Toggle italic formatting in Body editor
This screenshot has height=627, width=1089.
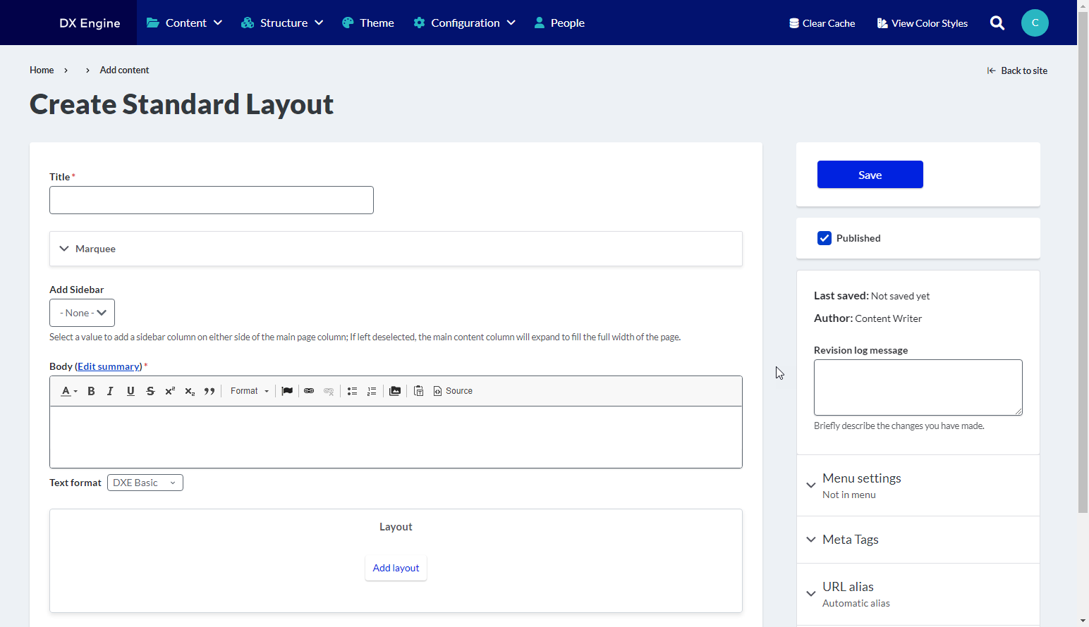pyautogui.click(x=110, y=391)
